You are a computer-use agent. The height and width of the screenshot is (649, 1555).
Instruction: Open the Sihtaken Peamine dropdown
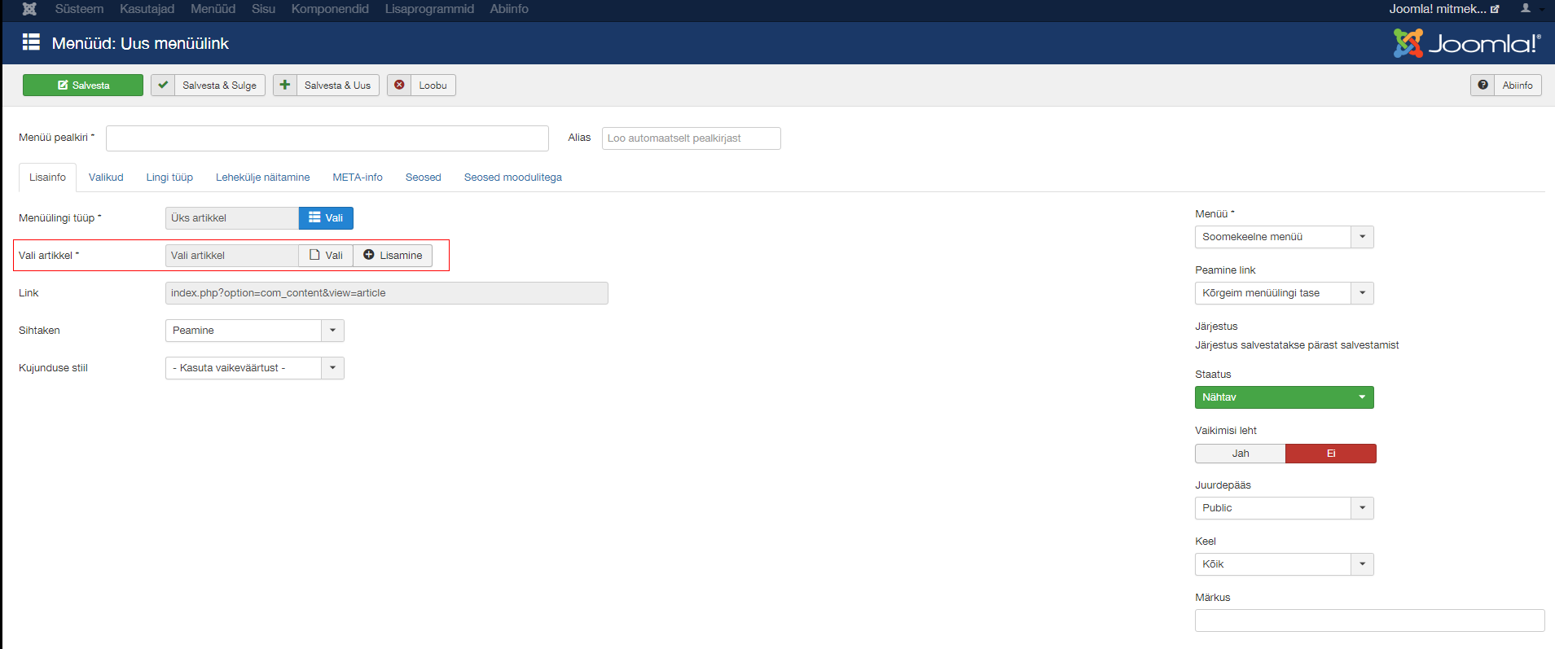point(255,331)
